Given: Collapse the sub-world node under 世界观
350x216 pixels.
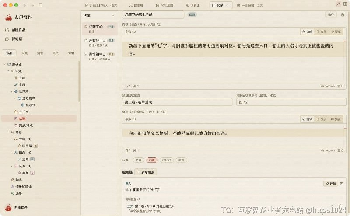Looking at the screenshot, I should 15,98.
